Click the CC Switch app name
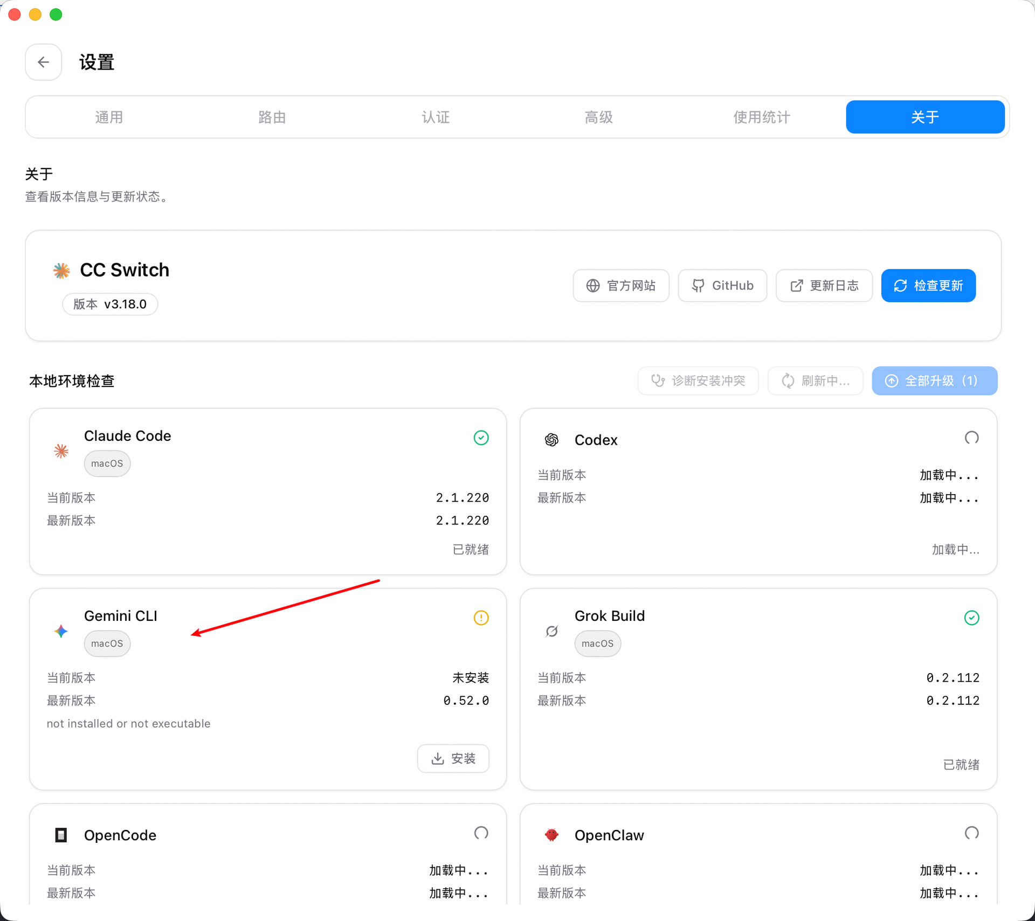Viewport: 1035px width, 921px height. click(125, 270)
